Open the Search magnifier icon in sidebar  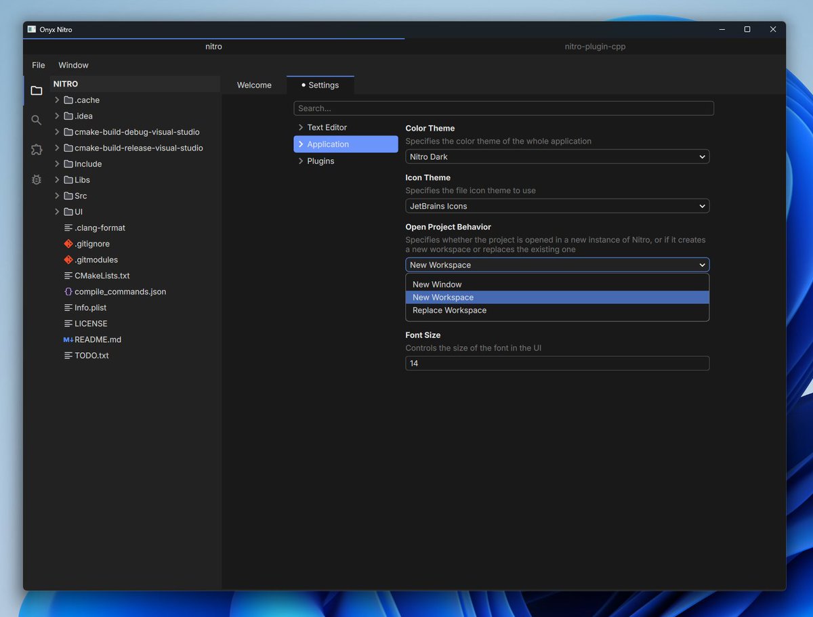(37, 120)
